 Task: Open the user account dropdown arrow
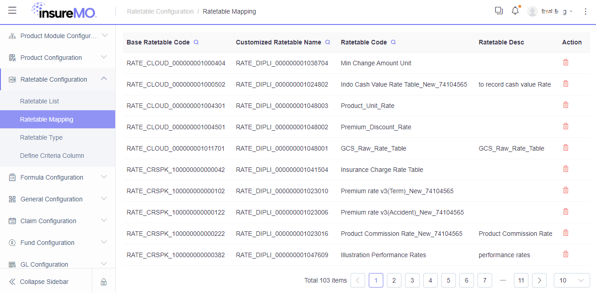tap(571, 12)
